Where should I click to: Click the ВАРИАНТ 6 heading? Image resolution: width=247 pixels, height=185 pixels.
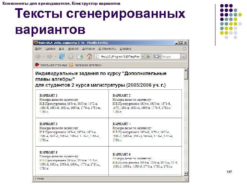[121, 154]
